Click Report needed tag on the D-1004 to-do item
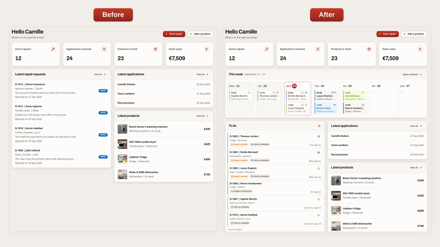 click(239, 176)
